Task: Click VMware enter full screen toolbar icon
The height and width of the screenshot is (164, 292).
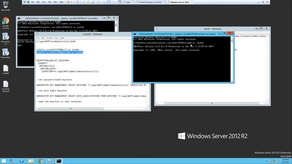Action: click(109, 2)
